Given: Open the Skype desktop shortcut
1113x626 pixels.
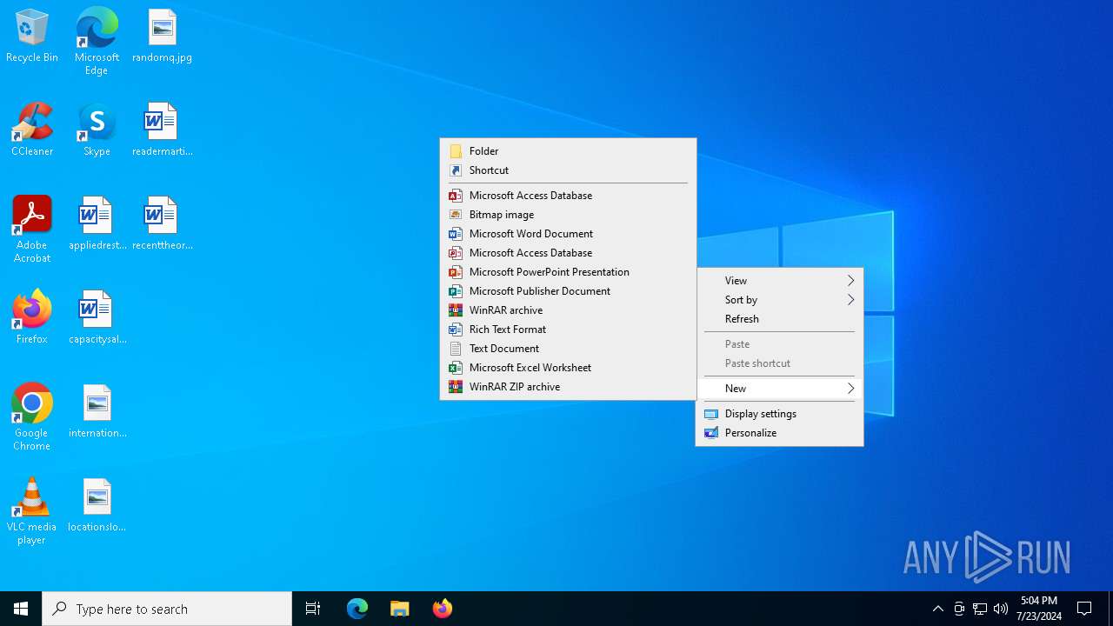Looking at the screenshot, I should (97, 130).
